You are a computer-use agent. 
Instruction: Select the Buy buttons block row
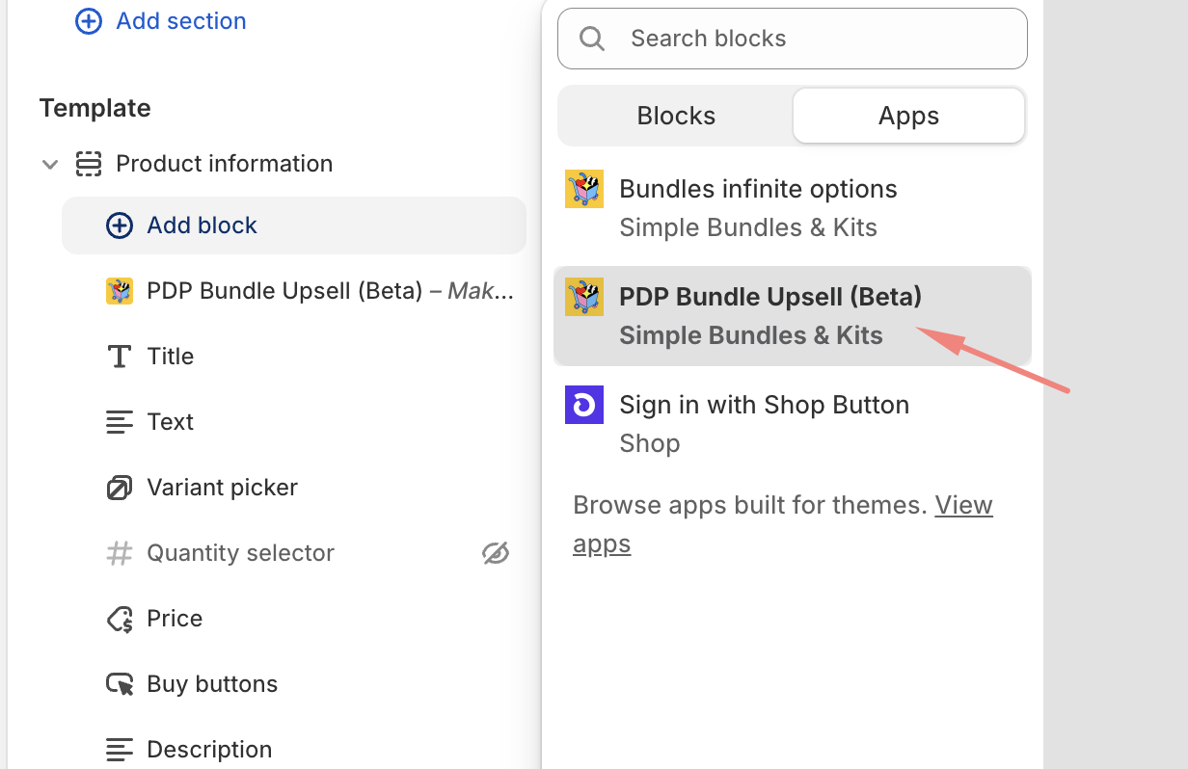pos(294,684)
